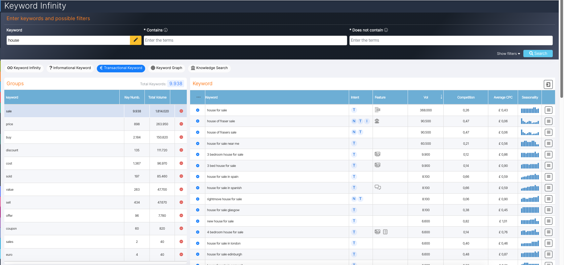This screenshot has height=265, width=564.
Task: Remove the 'cost' group with red minus icon
Action: (x=181, y=163)
